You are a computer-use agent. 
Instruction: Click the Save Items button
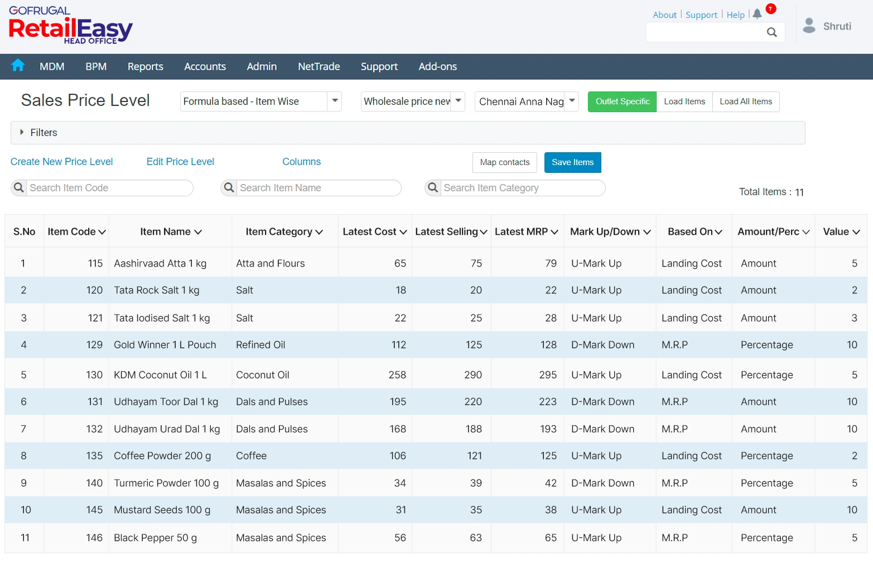572,162
